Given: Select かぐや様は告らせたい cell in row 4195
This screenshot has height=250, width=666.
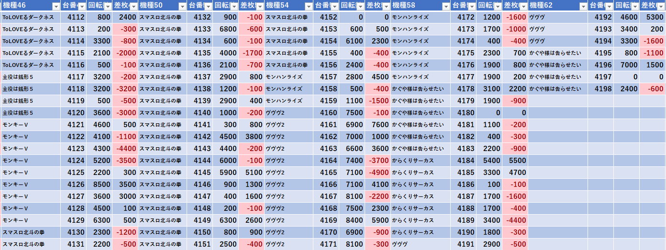Looking at the screenshot, I should point(558,53).
